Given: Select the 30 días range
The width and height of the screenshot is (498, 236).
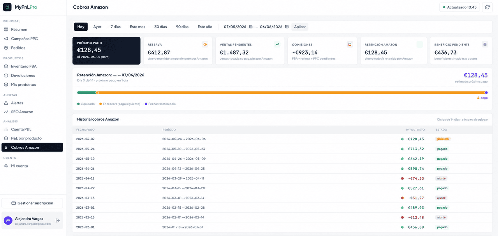Looking at the screenshot, I should point(160,27).
